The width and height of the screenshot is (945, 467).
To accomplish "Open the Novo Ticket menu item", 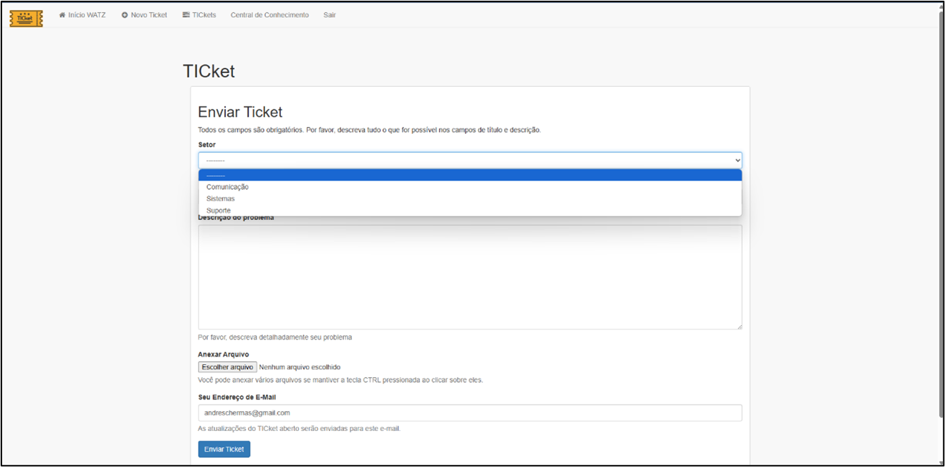I will pos(144,15).
